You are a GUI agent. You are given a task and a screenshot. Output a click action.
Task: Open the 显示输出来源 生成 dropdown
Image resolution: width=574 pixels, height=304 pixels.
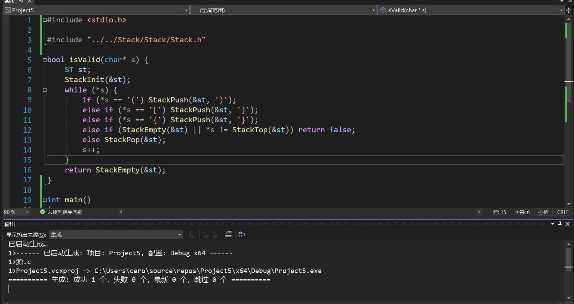(x=116, y=234)
